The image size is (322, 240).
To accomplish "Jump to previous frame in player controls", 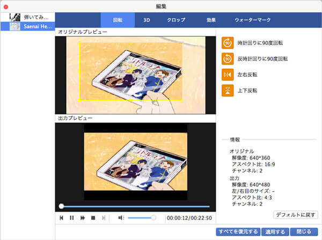I will click(x=61, y=218).
